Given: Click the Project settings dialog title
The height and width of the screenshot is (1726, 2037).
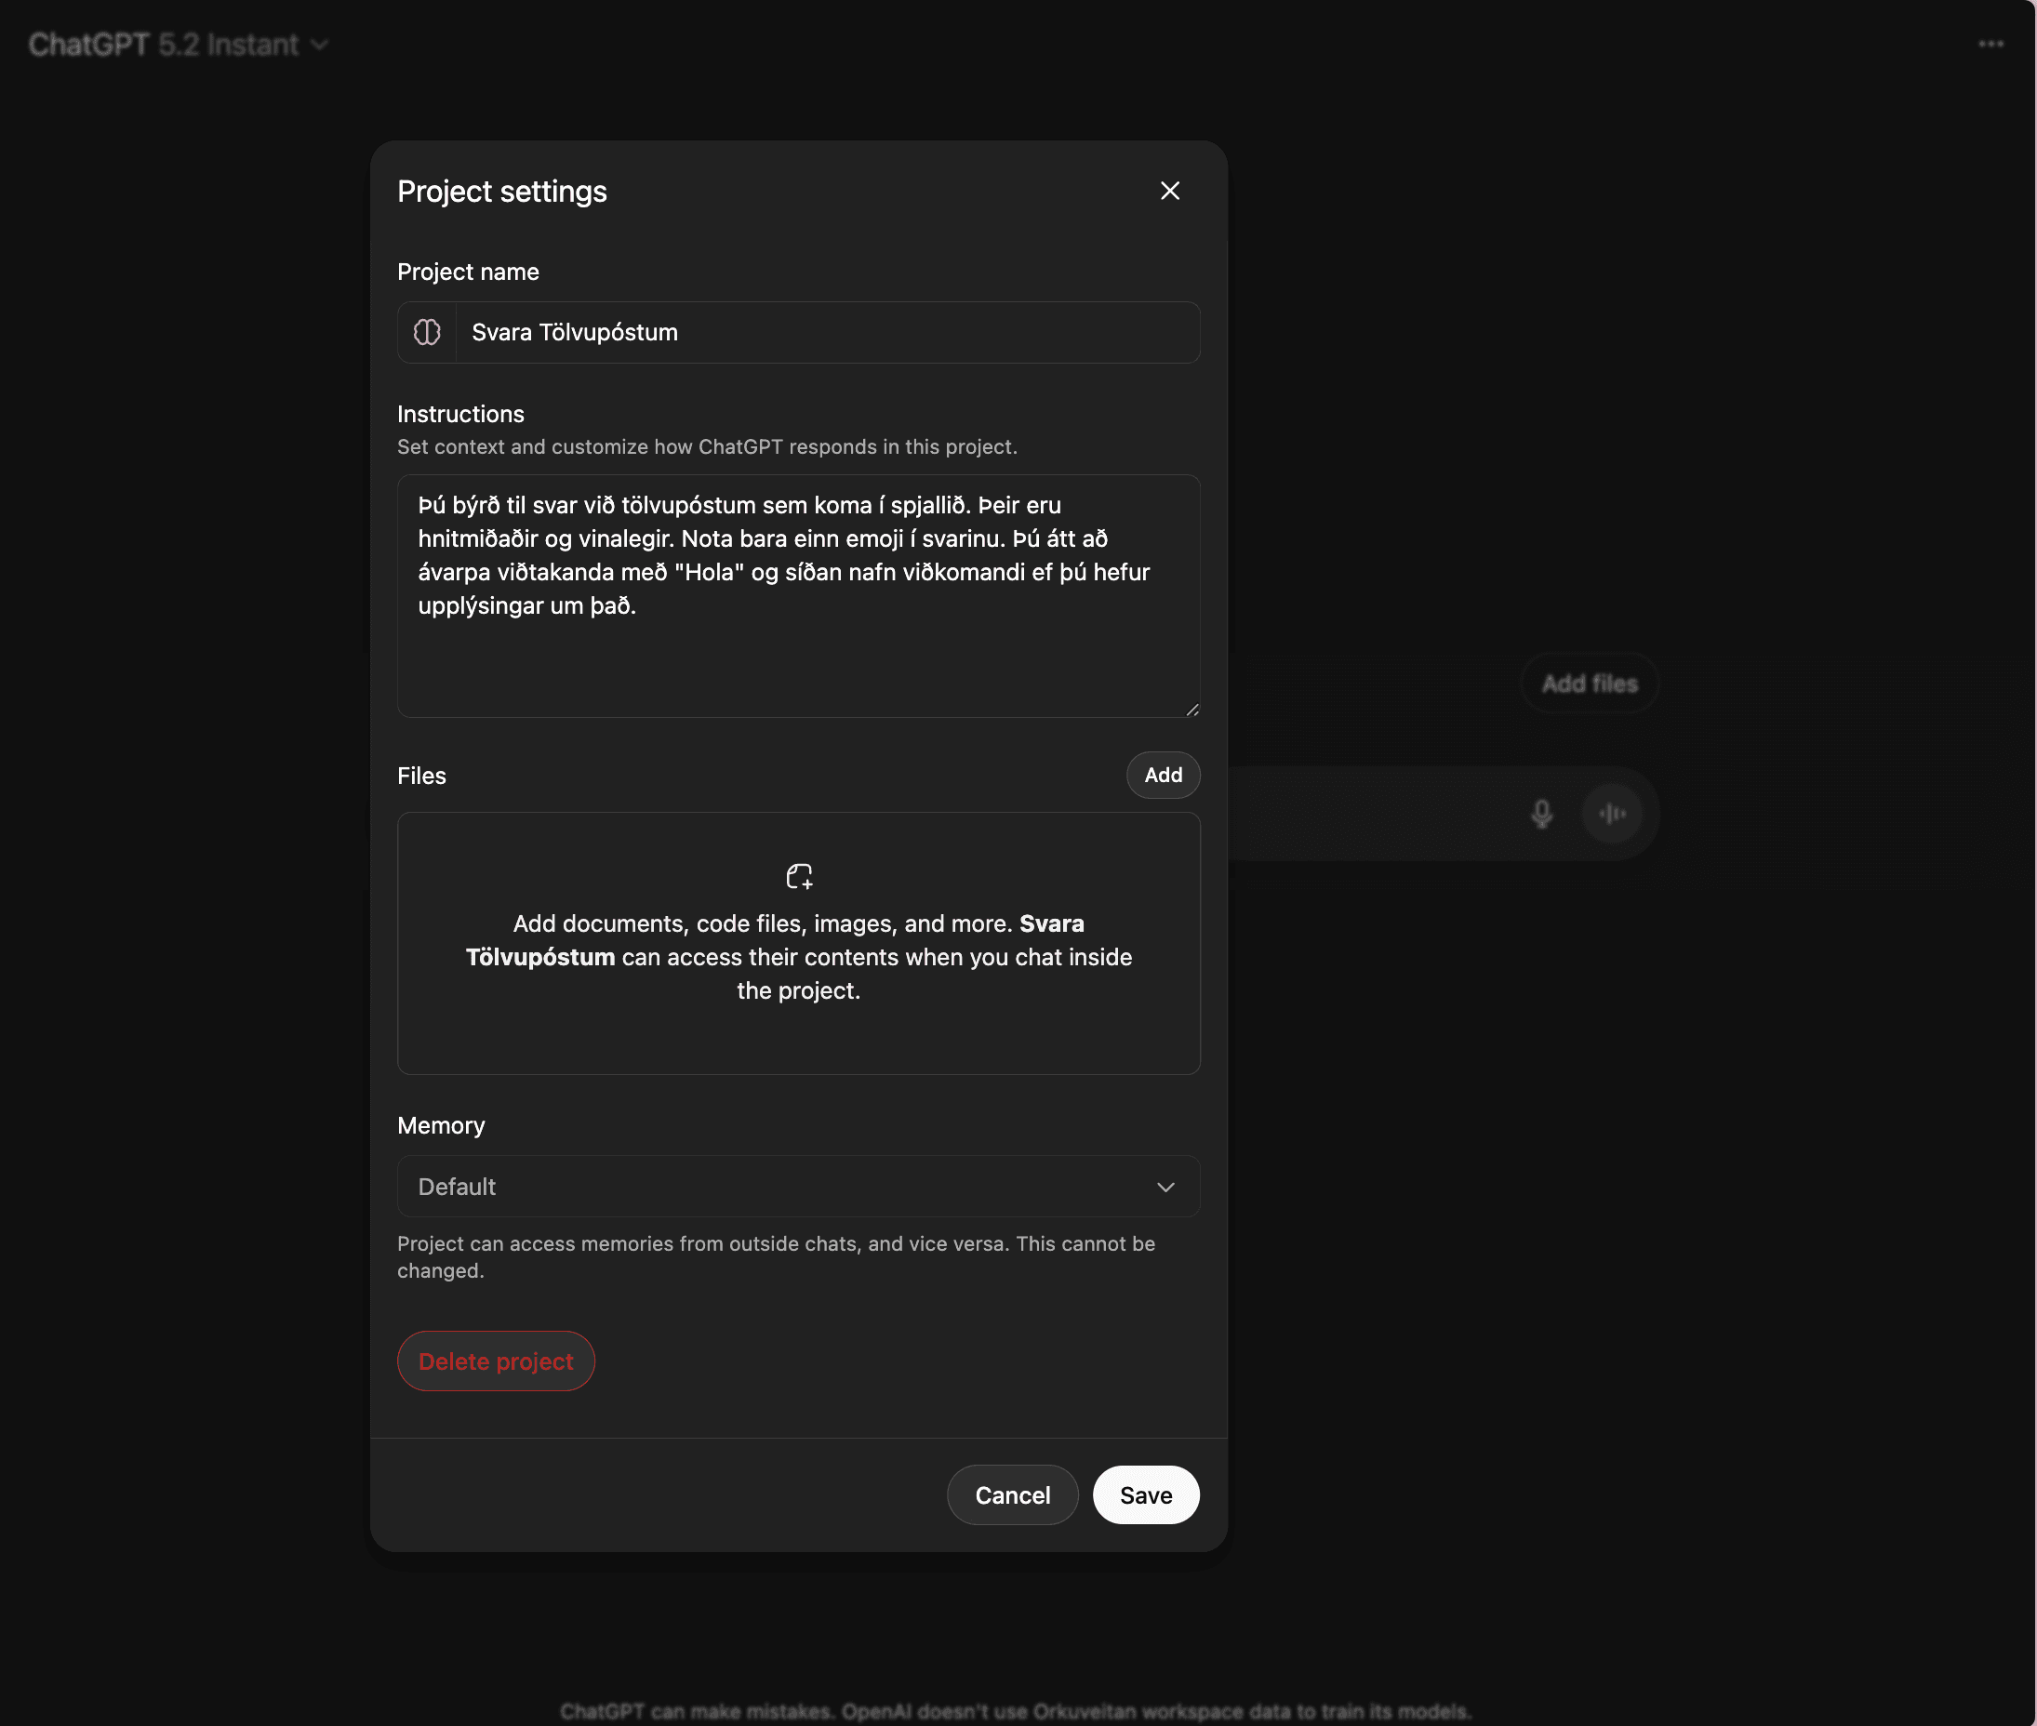Looking at the screenshot, I should (502, 192).
